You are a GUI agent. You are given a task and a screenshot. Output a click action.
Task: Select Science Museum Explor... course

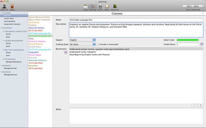point(40,17)
